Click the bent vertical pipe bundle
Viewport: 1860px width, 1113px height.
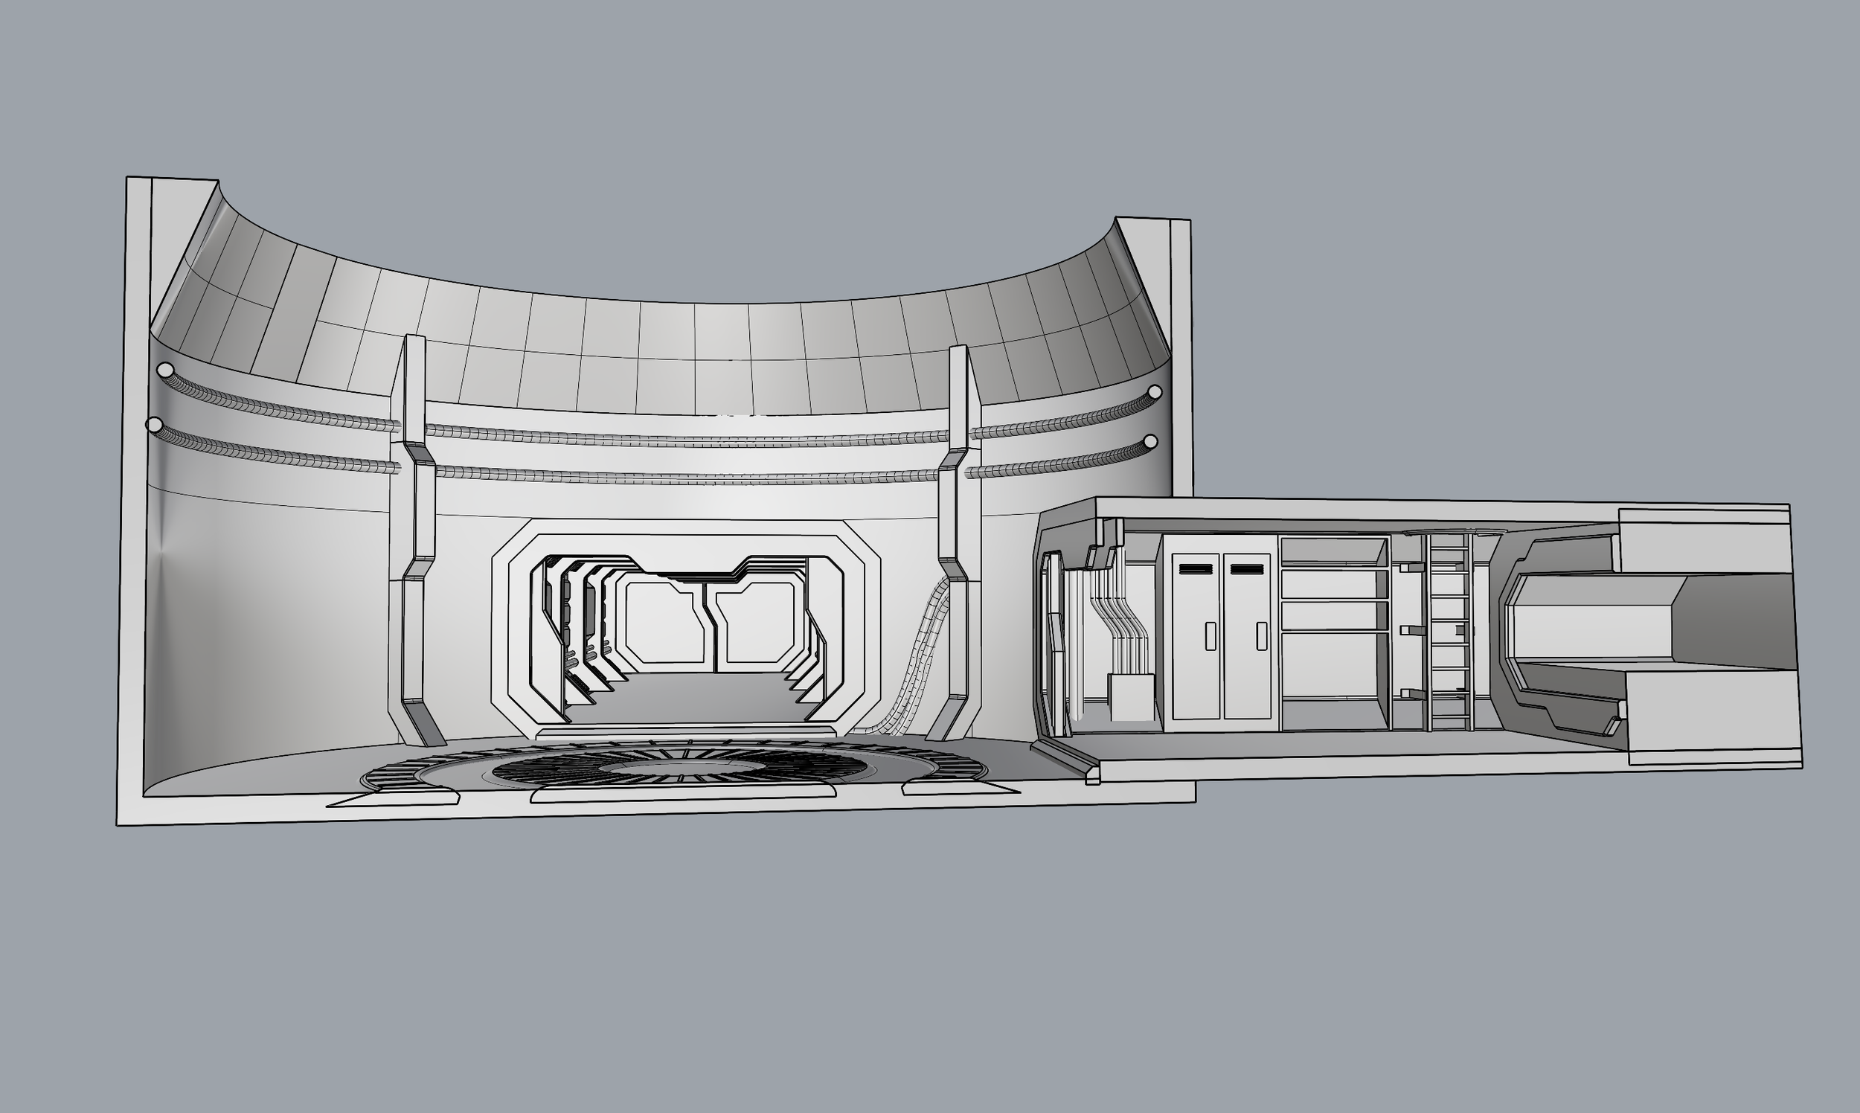1120,615
